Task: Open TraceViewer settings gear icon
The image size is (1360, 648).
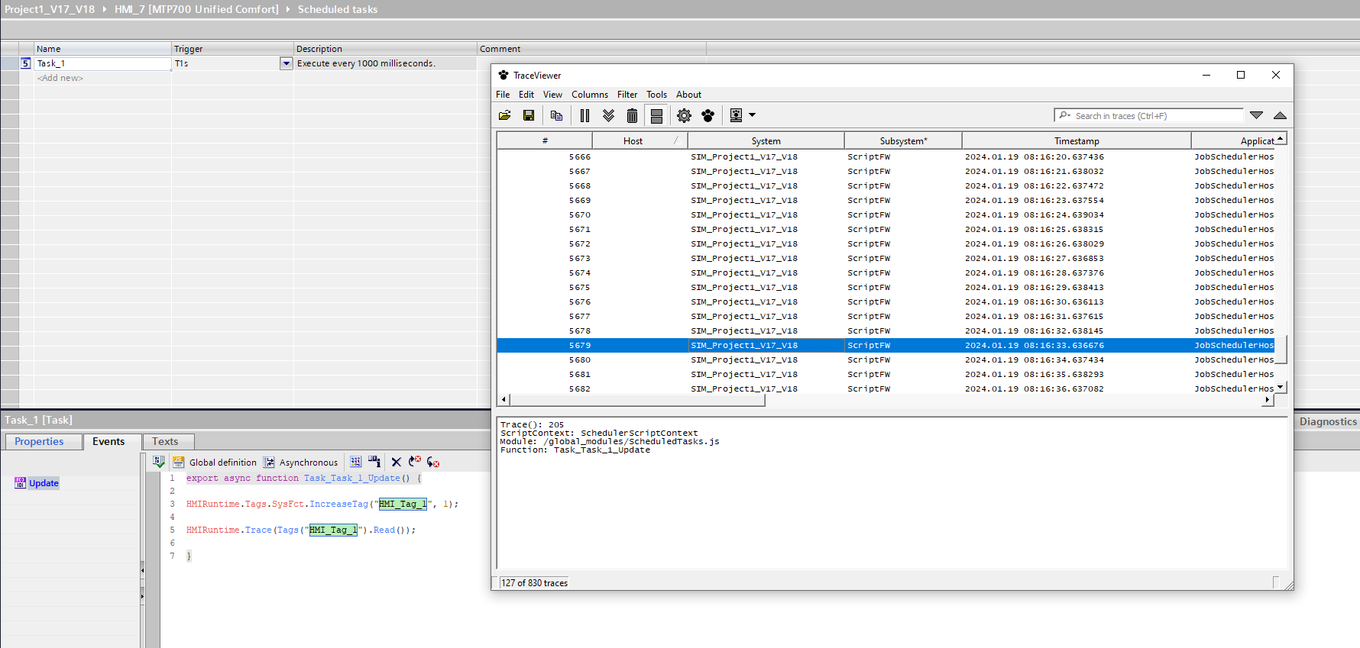Action: point(684,115)
